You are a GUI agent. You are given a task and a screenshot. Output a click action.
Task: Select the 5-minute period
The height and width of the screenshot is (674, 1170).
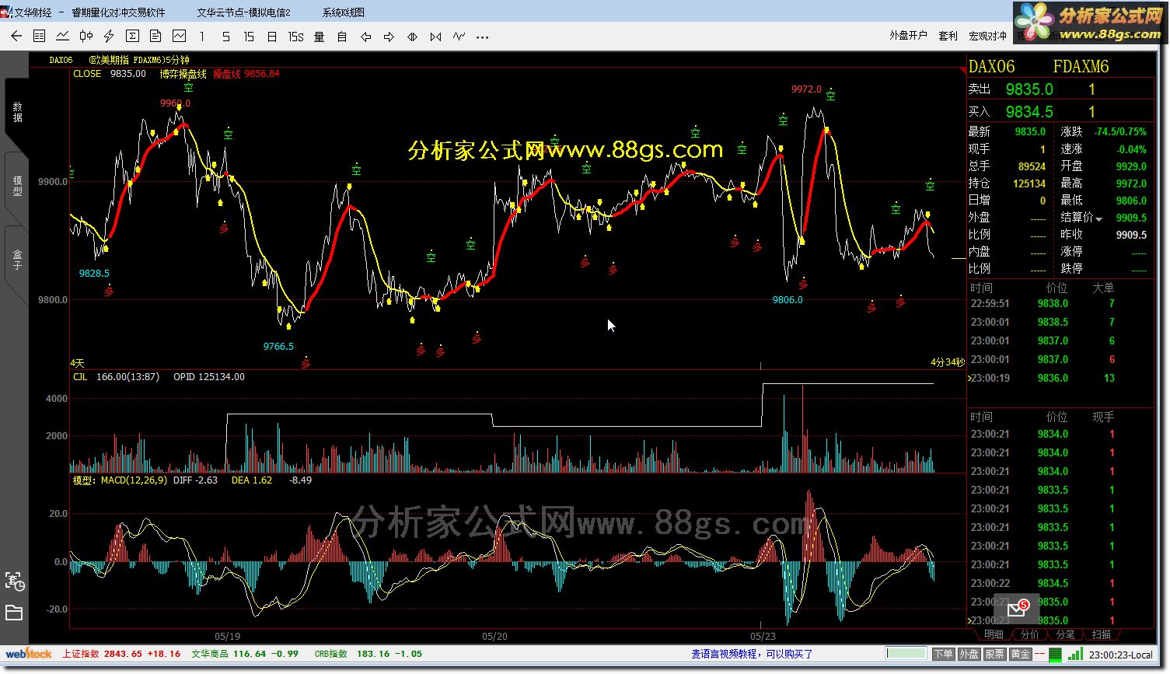(226, 37)
